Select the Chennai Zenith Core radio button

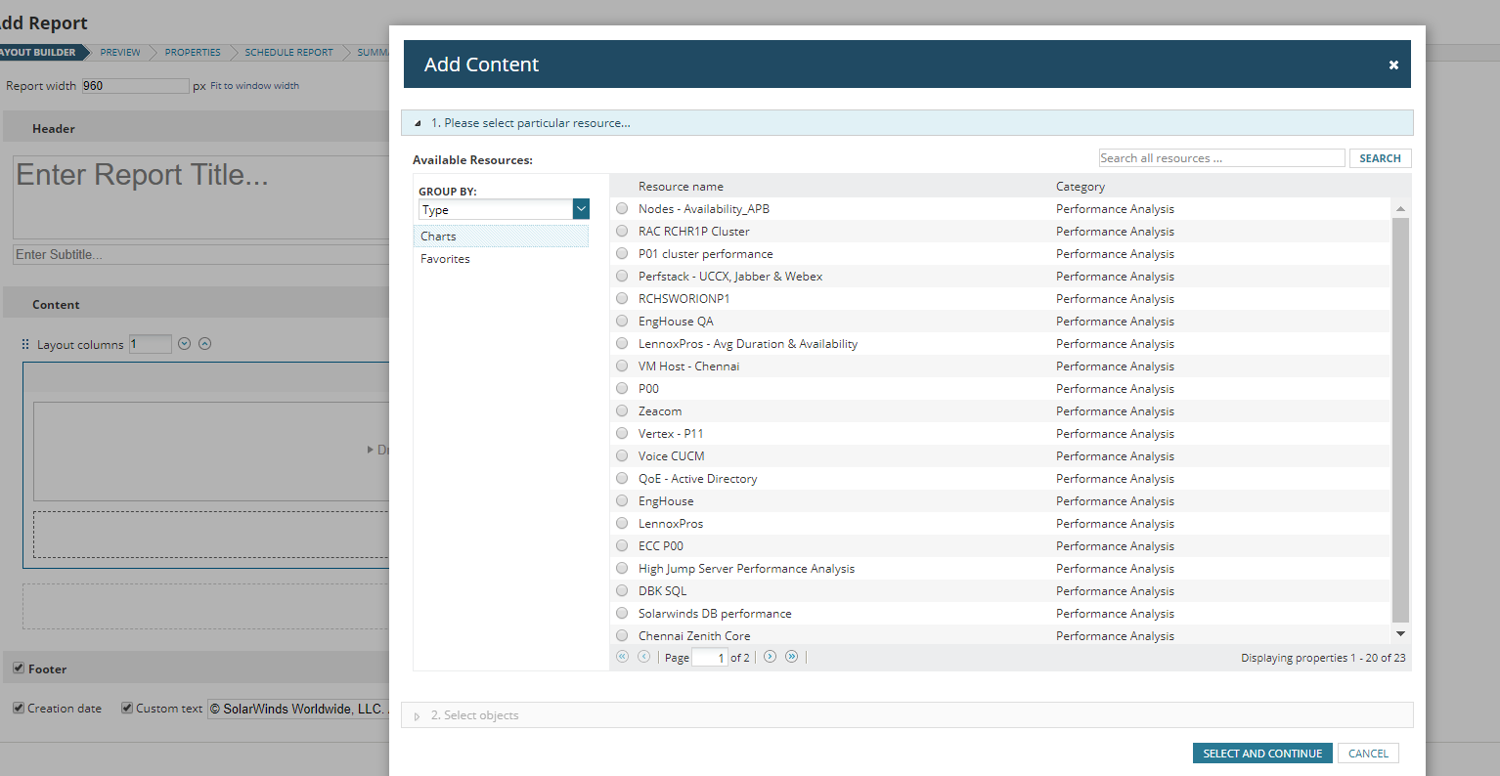click(622, 635)
